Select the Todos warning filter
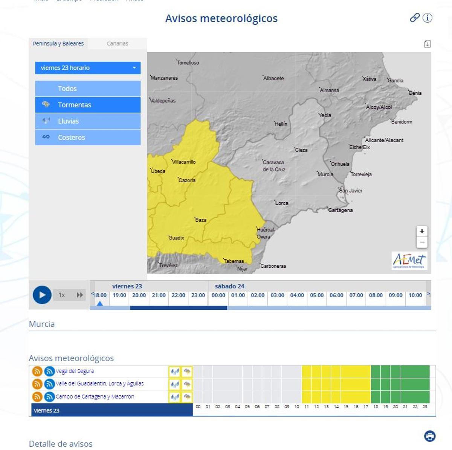The height and width of the screenshot is (450, 452). pos(88,89)
